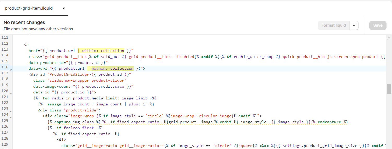The image size is (392, 149).
Task: Fold the image-wrap div at line 124
Action: click(x=11, y=117)
